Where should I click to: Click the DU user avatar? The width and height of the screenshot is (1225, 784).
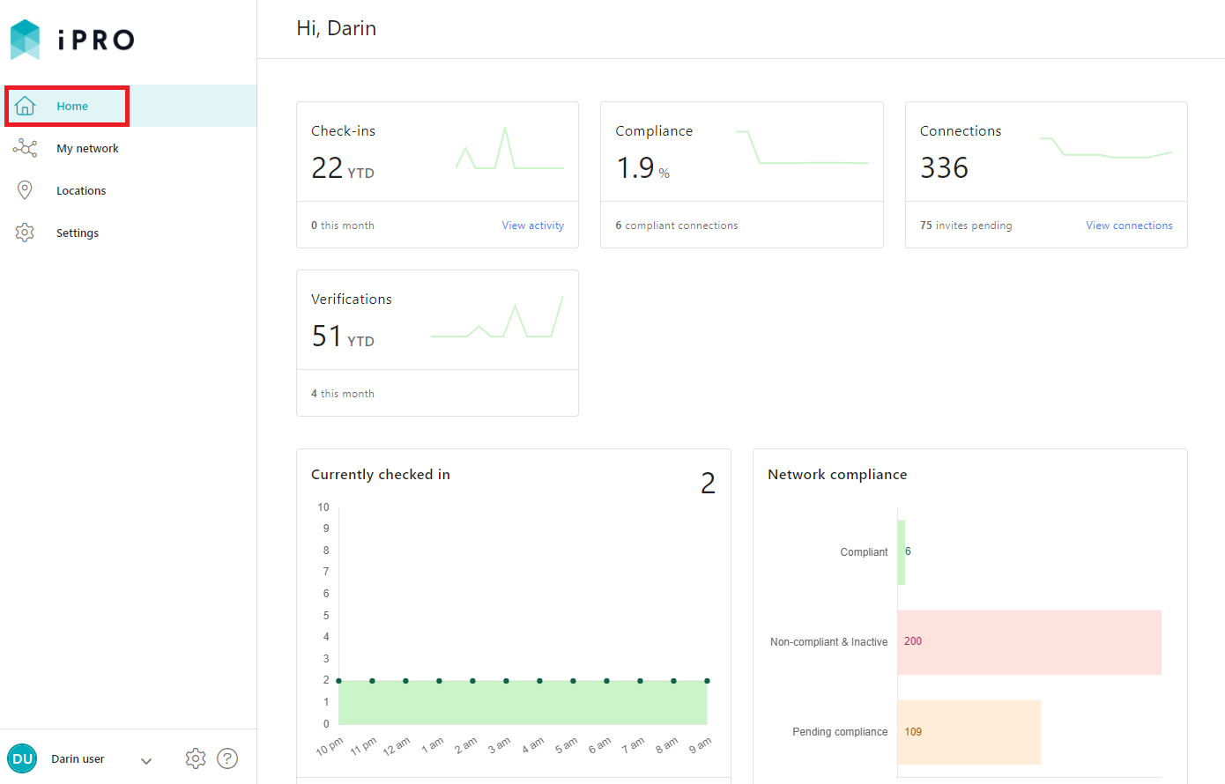click(22, 758)
